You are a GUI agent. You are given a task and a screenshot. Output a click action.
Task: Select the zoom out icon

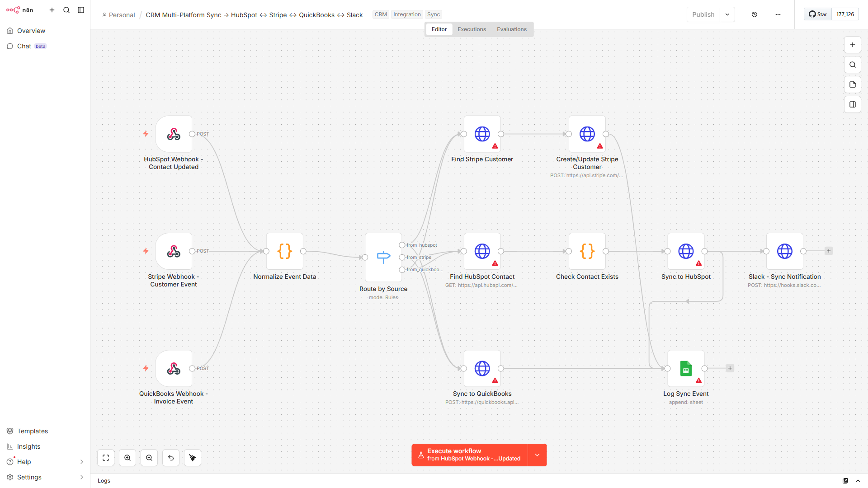coord(149,457)
